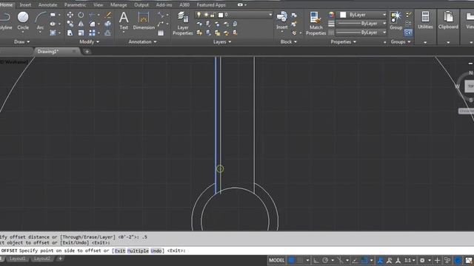
Task: Select the Copy tool in Modify panel
Action: pos(70,24)
